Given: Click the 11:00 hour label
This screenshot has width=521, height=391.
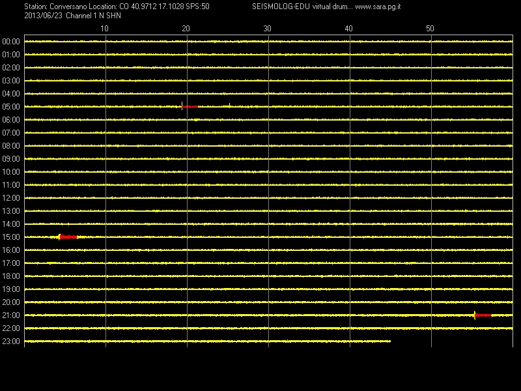Looking at the screenshot, I should click(x=11, y=185).
